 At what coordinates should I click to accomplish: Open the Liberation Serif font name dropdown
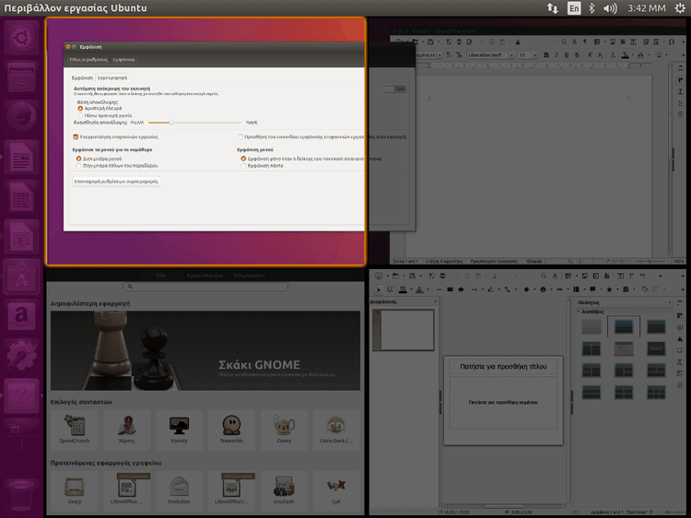coord(490,55)
